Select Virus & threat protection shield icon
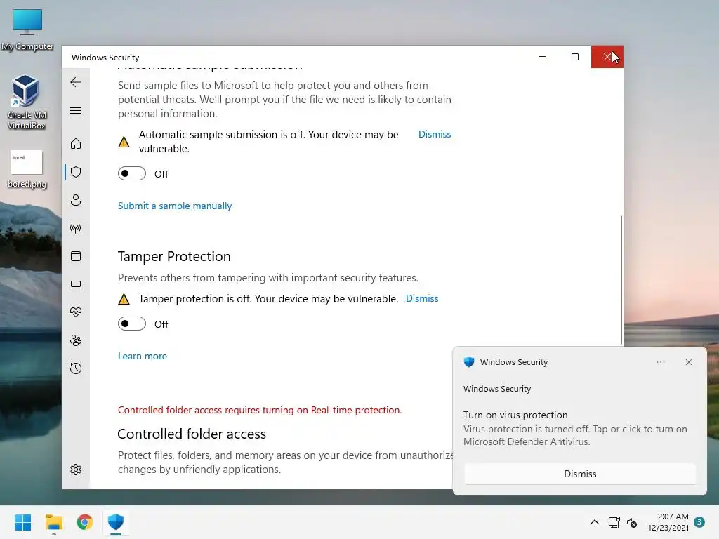The width and height of the screenshot is (719, 539). [x=76, y=172]
